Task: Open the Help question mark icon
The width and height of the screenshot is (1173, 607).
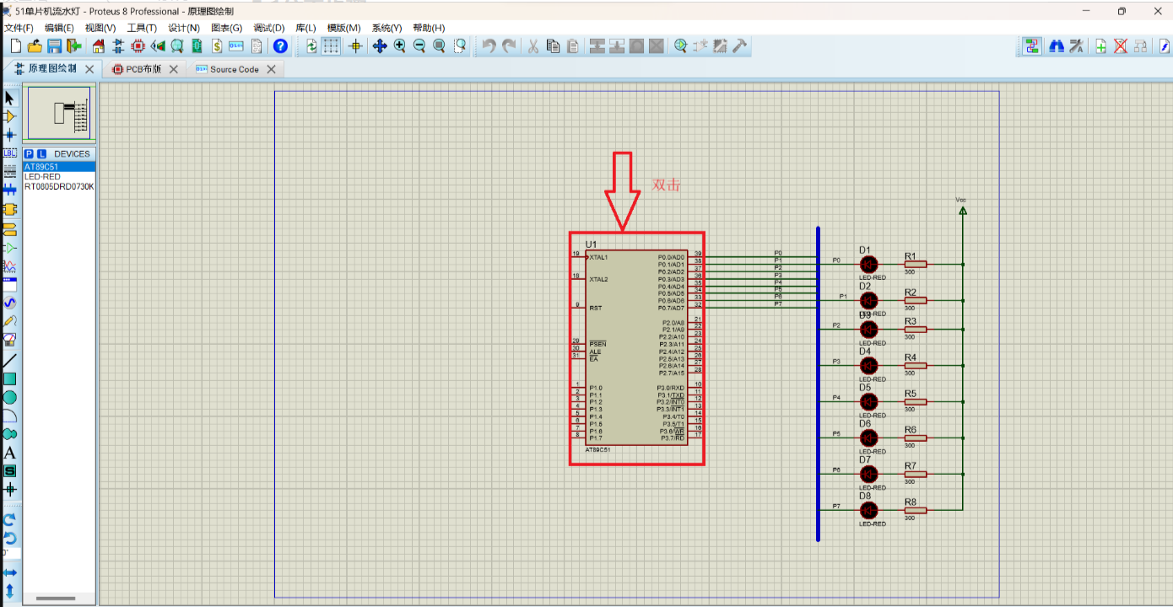Action: [x=279, y=46]
